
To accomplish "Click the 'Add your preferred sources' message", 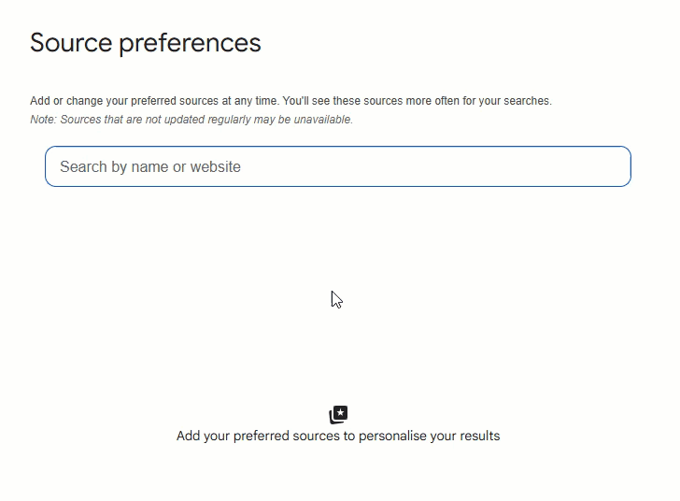I will [x=337, y=436].
